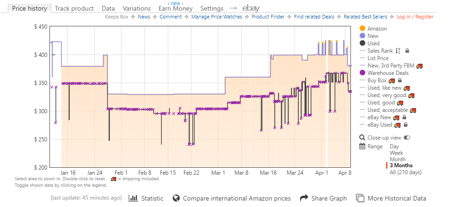Show Buy Box data series

tap(377, 80)
